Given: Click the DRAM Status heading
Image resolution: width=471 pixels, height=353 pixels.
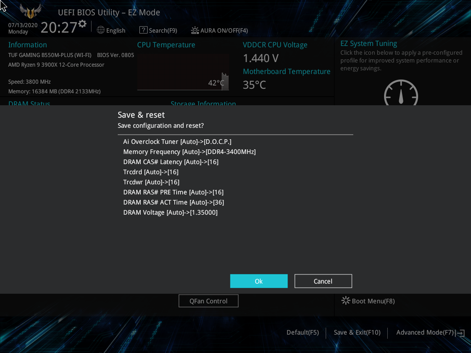Looking at the screenshot, I should click(x=29, y=102).
